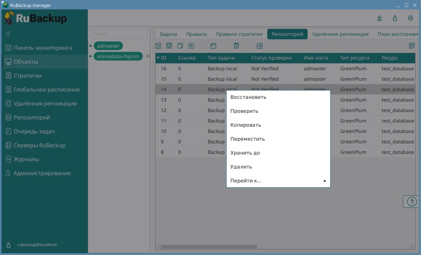Click the go-to arrow icon in the toolbar
This screenshot has width=421, height=255.
(x=259, y=46)
